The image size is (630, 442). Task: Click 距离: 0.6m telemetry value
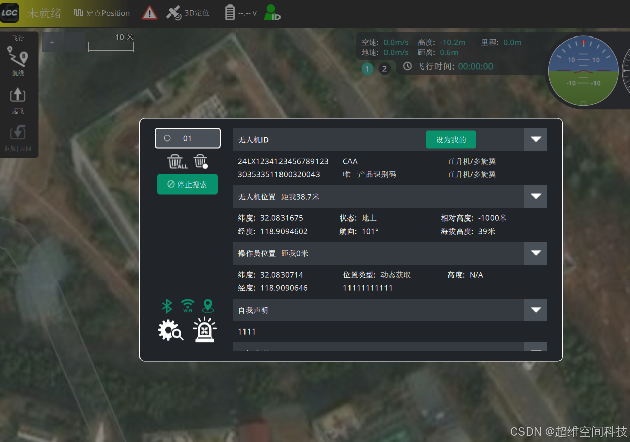tap(438, 52)
